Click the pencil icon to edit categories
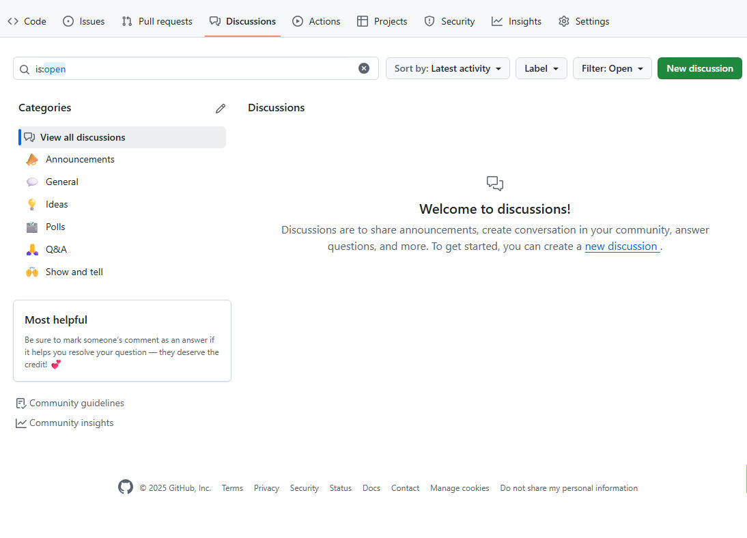747x538 pixels. [220, 109]
